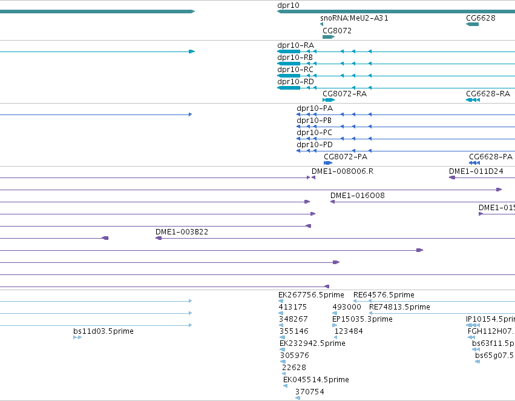This screenshot has height=401, width=515.
Task: Click the DME1-016O08 arrowhead glyph
Action: click(x=332, y=202)
